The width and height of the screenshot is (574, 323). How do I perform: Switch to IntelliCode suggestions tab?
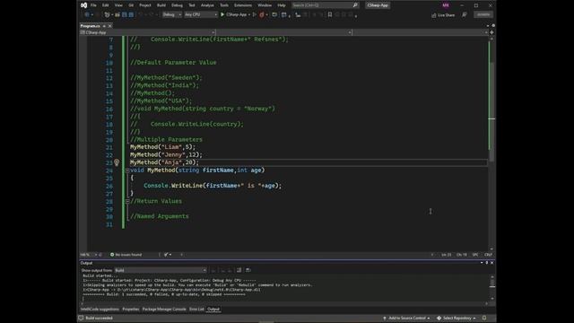[100, 309]
